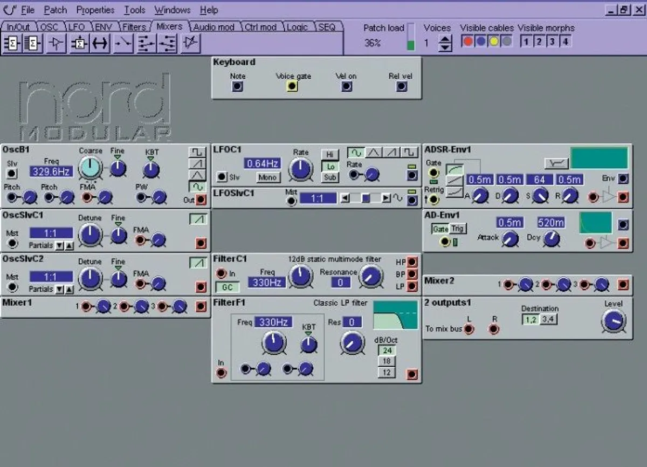647x467 pixels.
Task: Toggle the LFOC1 Mono button
Action: pos(267,177)
